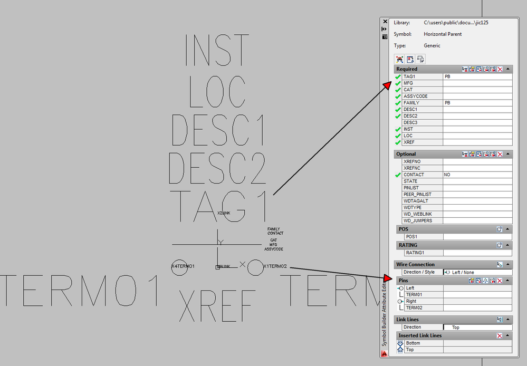The height and width of the screenshot is (366, 527).
Task: Click the CONTACT value field containing NO
Action: (x=477, y=175)
